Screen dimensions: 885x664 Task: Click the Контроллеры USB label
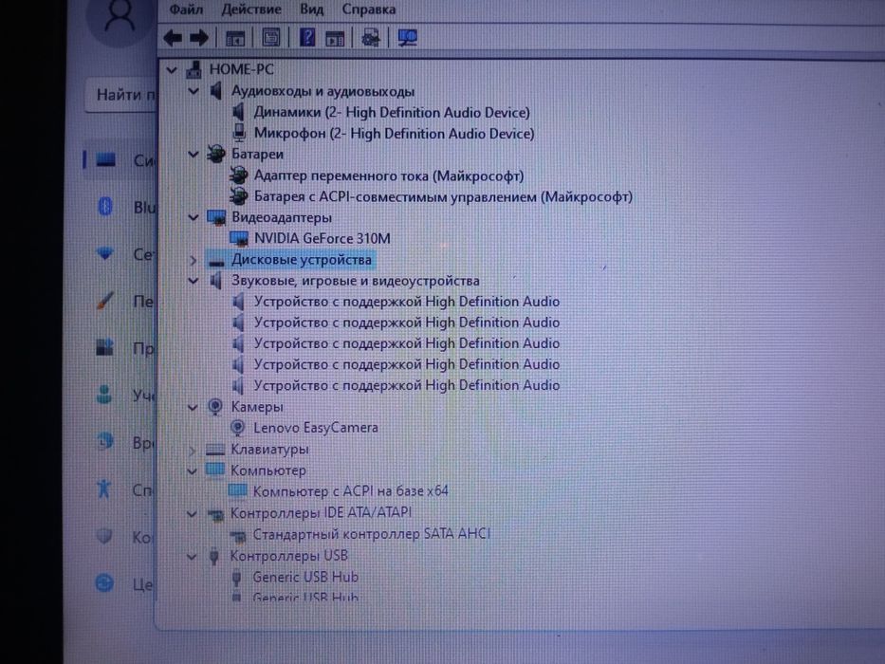(x=289, y=556)
